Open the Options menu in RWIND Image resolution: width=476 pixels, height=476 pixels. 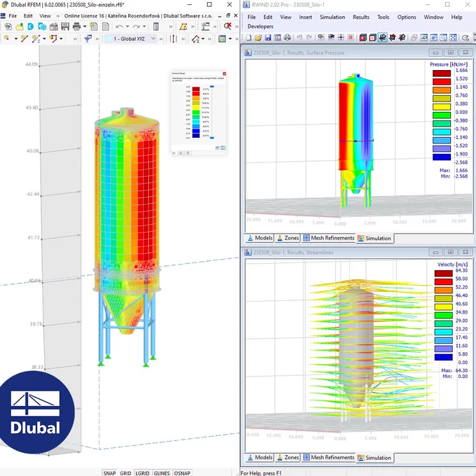[407, 17]
